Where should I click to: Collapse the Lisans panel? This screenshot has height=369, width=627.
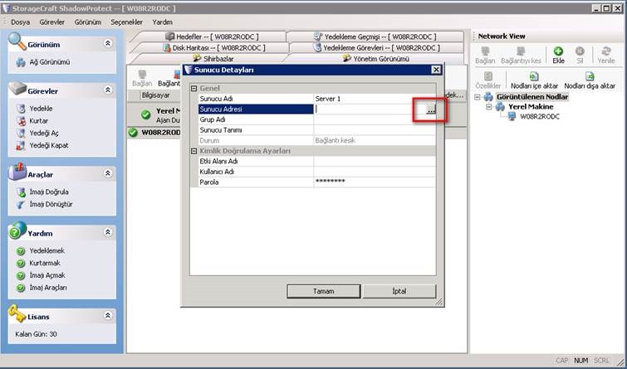click(x=108, y=315)
